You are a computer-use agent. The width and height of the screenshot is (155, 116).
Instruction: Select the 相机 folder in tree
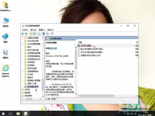pos(28,47)
